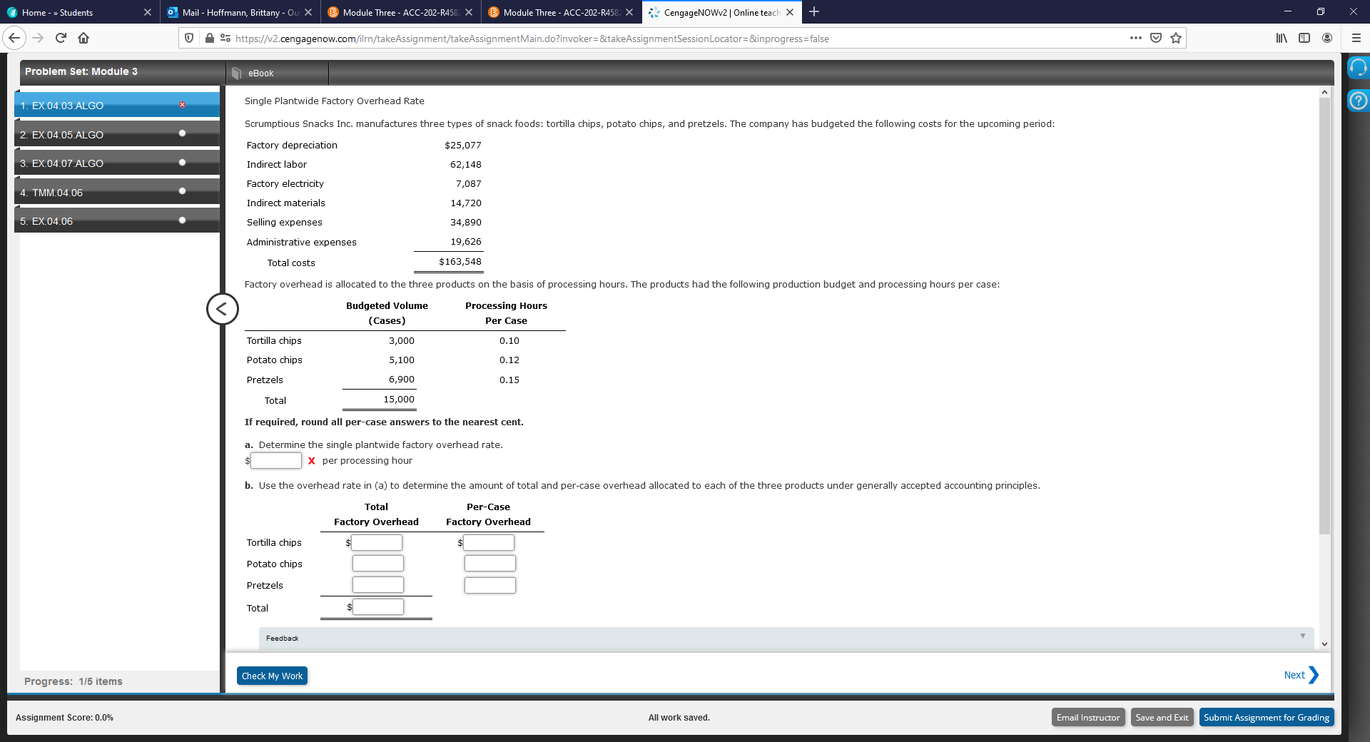Click the status dot for EX.04.07.ALGO
This screenshot has height=742, width=1370.
click(x=183, y=163)
